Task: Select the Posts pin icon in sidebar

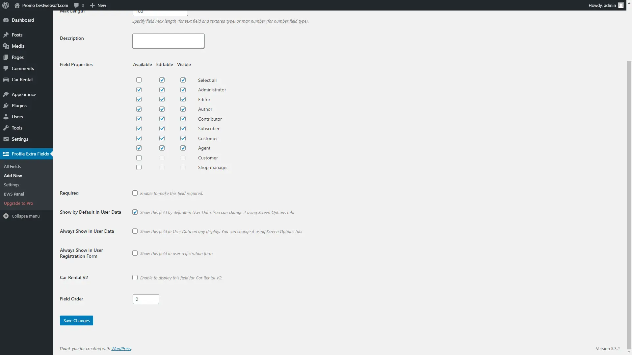Action: pos(6,35)
